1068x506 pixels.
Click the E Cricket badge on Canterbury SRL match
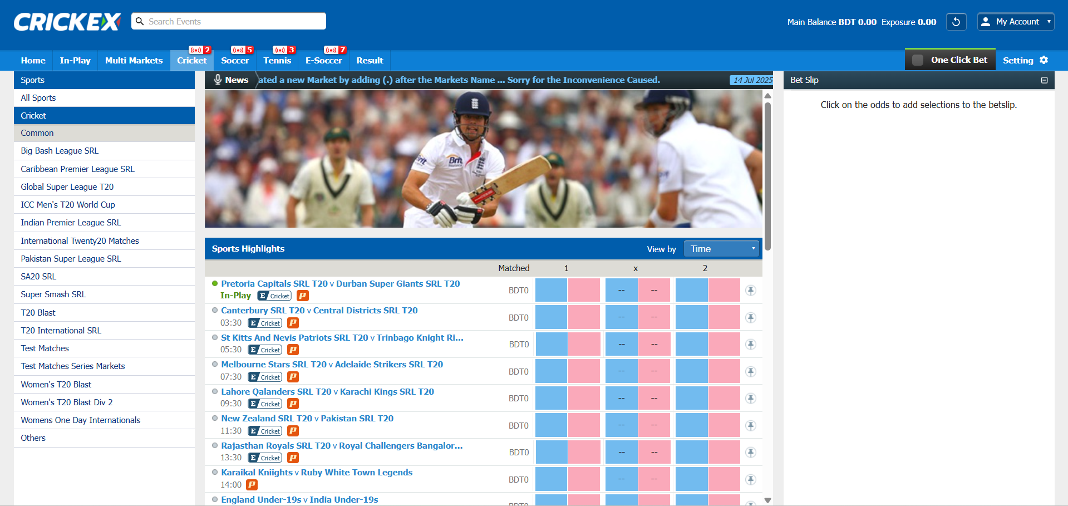click(264, 323)
